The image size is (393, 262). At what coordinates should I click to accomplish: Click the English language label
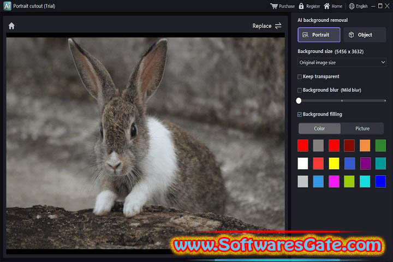(x=362, y=6)
